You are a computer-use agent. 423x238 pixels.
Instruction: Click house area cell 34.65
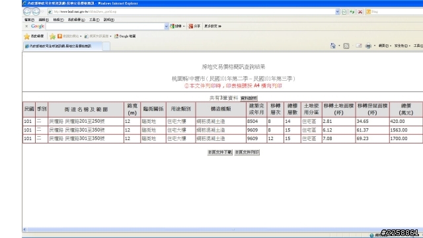tap(372, 122)
